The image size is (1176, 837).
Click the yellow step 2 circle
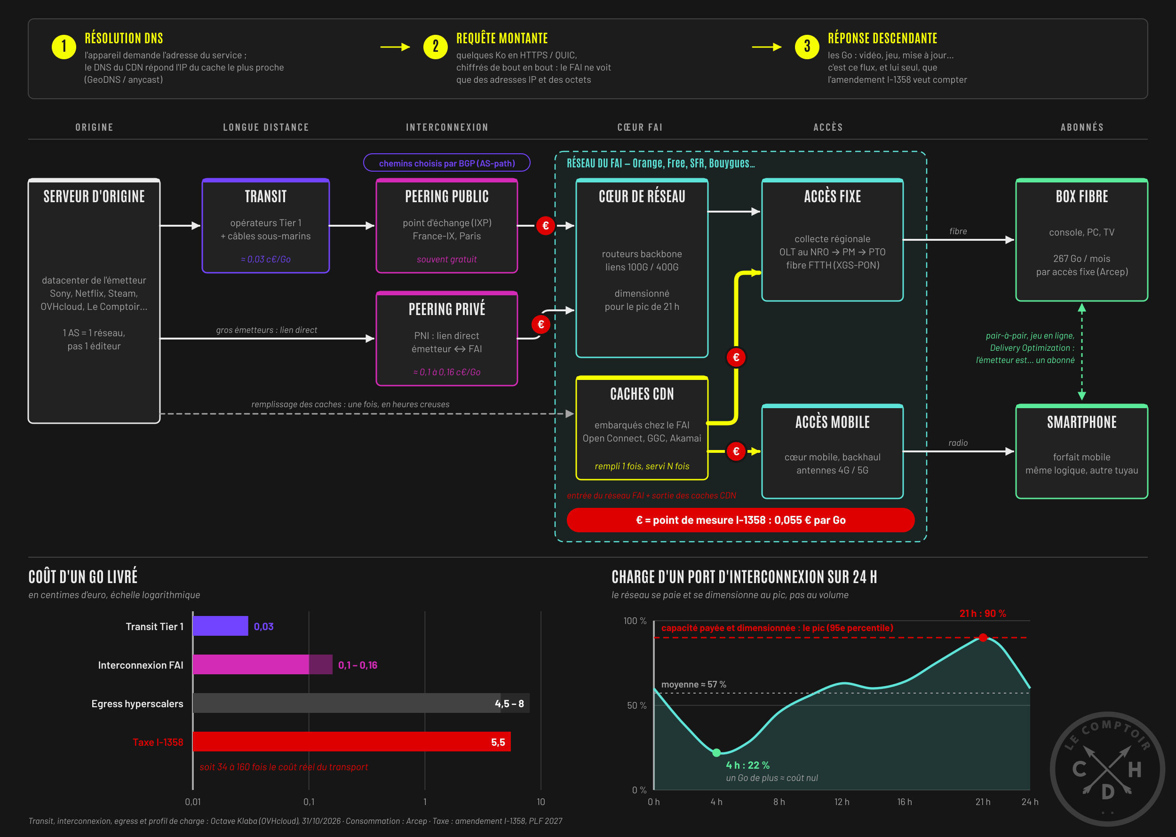click(x=436, y=47)
